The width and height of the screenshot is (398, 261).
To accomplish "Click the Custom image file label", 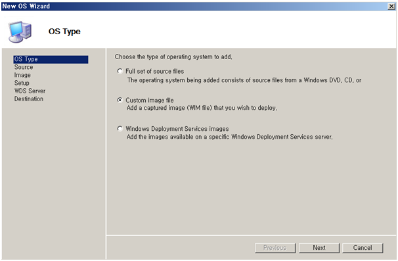I will pos(150,101).
